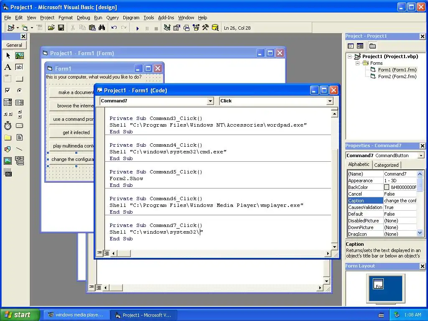Click the Open Project folder icon
The height and width of the screenshot is (321, 428).
(x=51, y=28)
